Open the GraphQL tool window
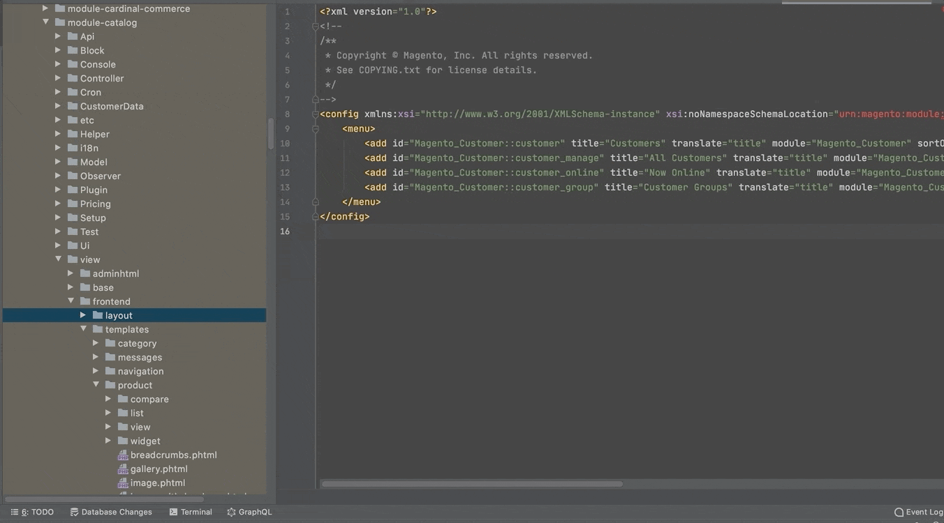 click(249, 512)
